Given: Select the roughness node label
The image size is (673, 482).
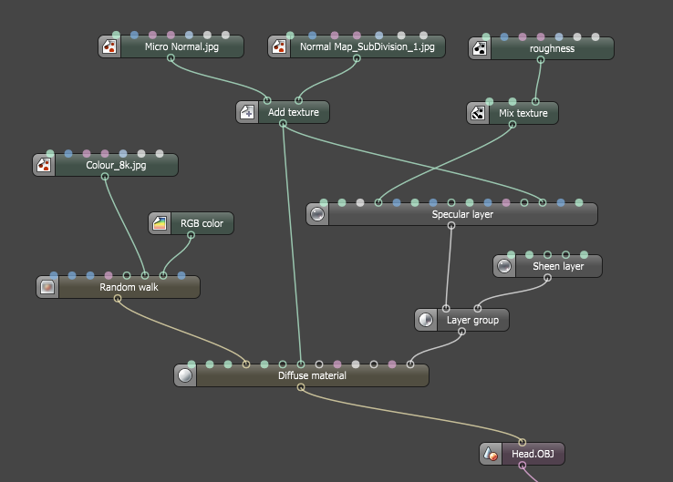Looking at the screenshot, I should (552, 49).
